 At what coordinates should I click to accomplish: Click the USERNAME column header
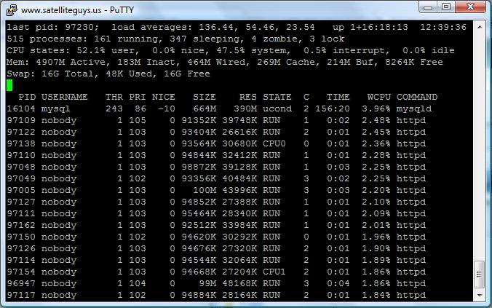[x=64, y=97]
